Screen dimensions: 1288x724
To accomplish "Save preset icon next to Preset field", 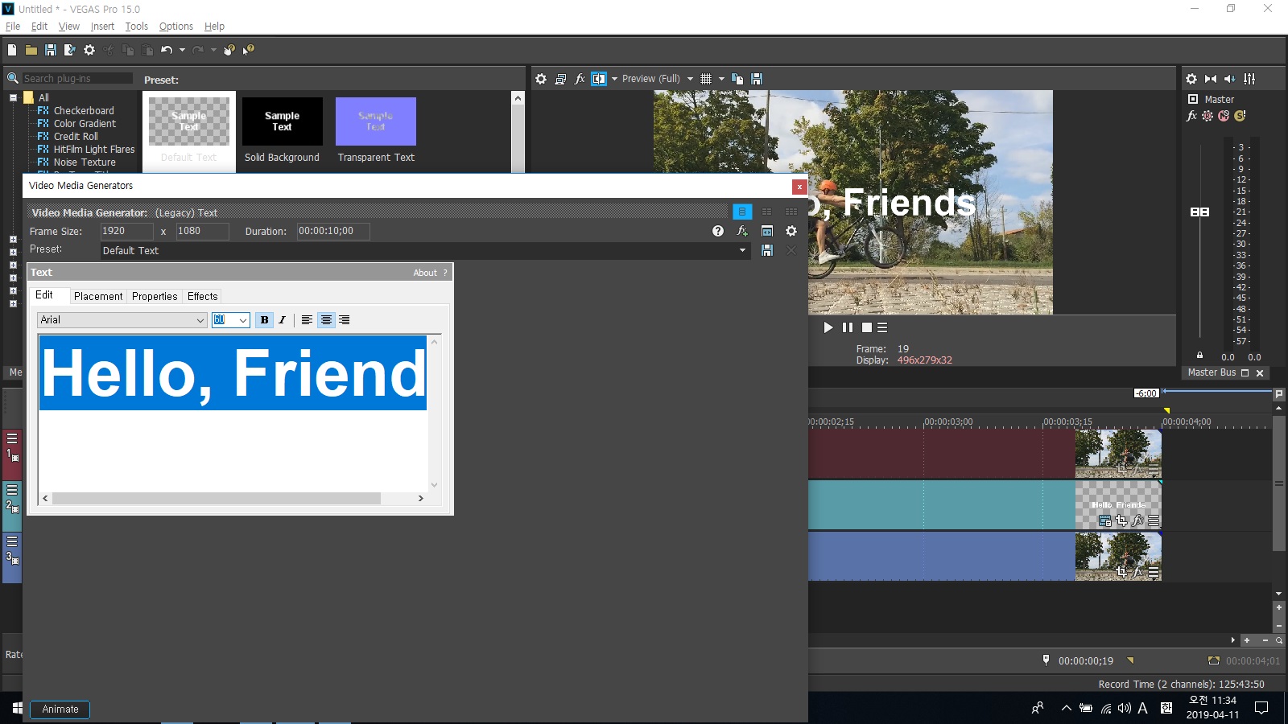I will click(x=767, y=250).
